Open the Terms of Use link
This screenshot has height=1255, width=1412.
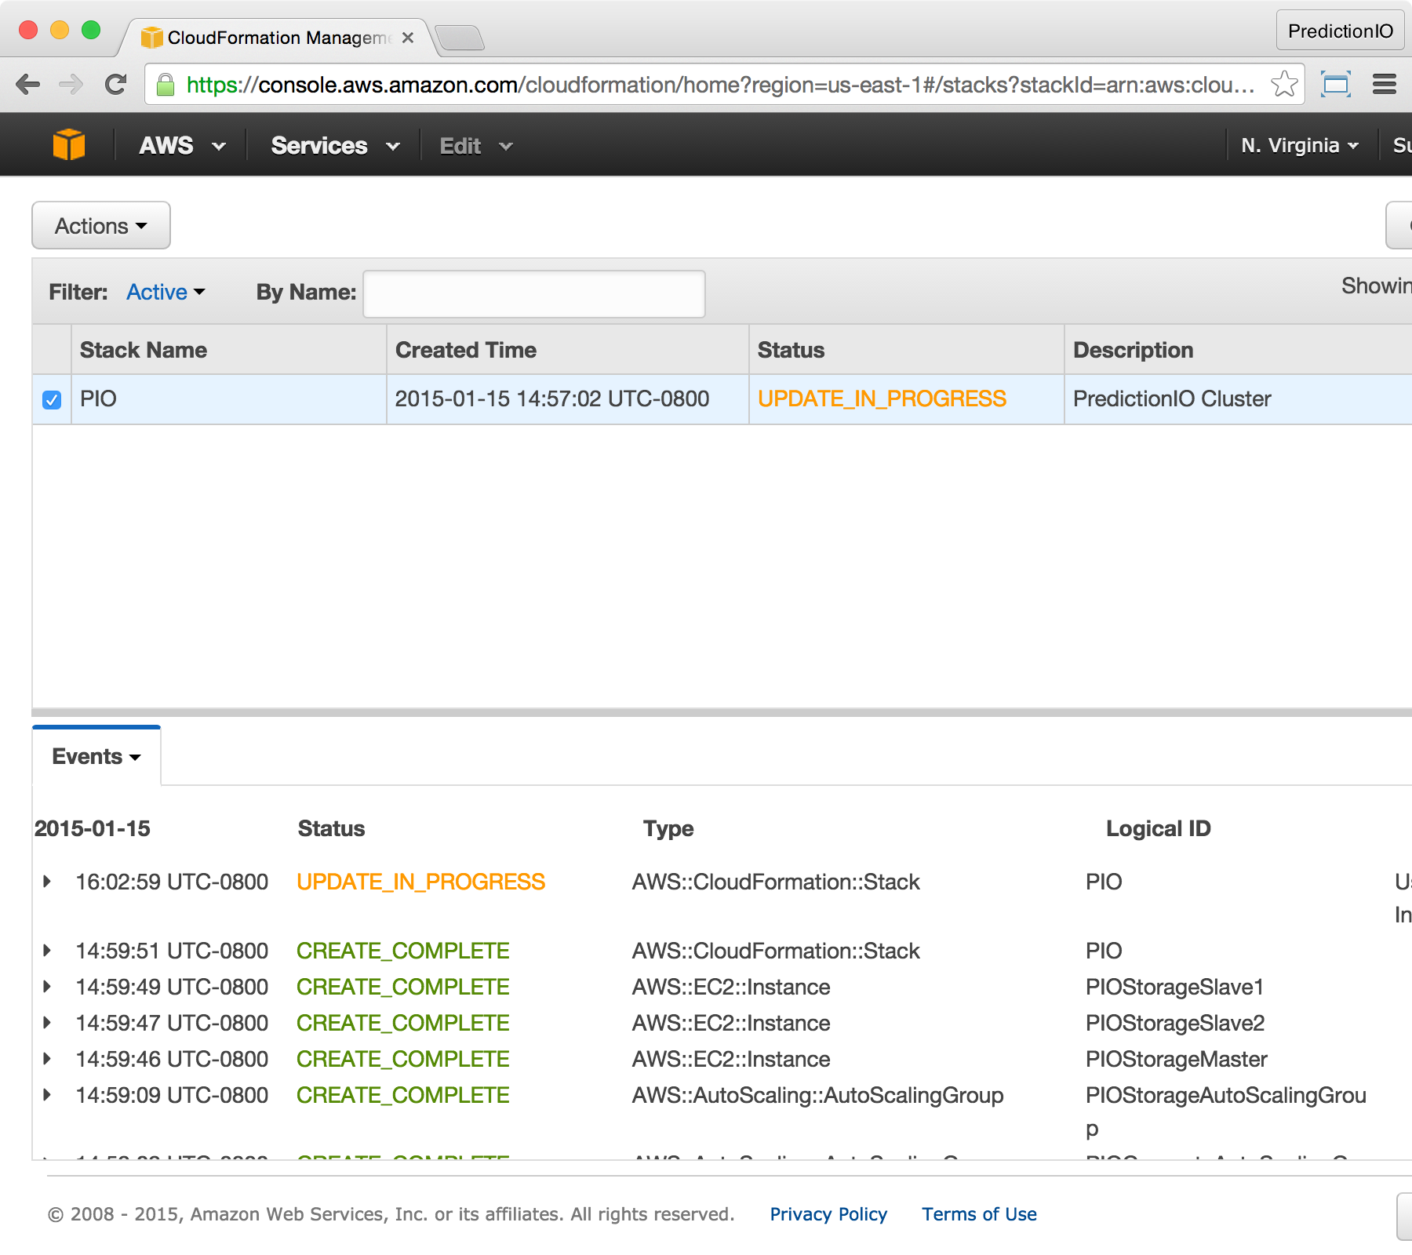(x=979, y=1214)
